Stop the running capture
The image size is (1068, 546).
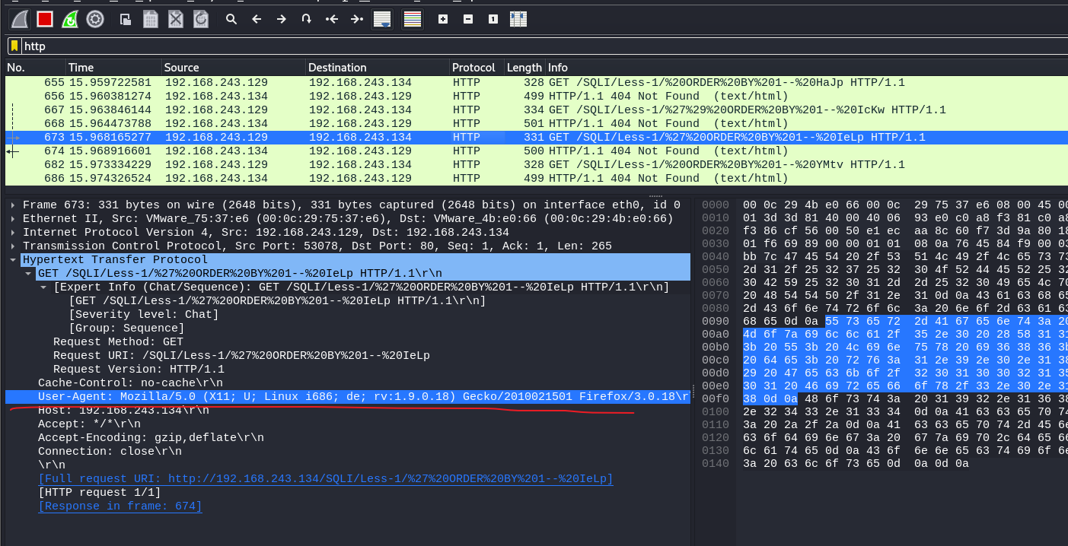(44, 19)
